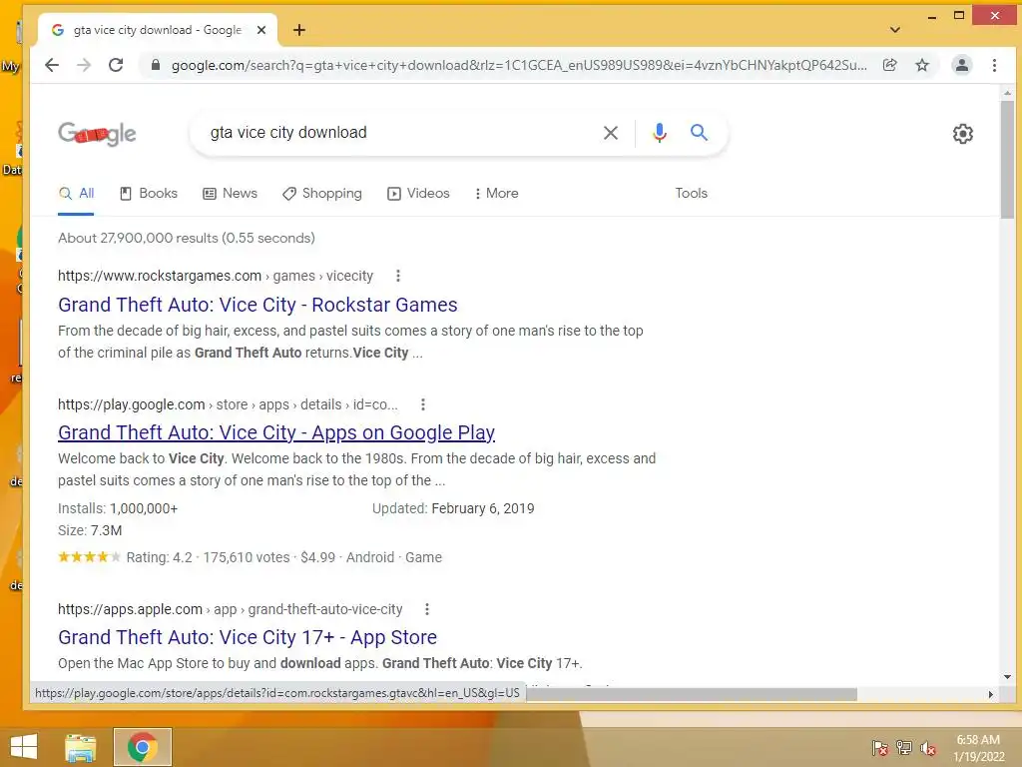Click the vertical scrollbar thumb
Viewport: 1022px width, 767px height.
click(x=1007, y=160)
